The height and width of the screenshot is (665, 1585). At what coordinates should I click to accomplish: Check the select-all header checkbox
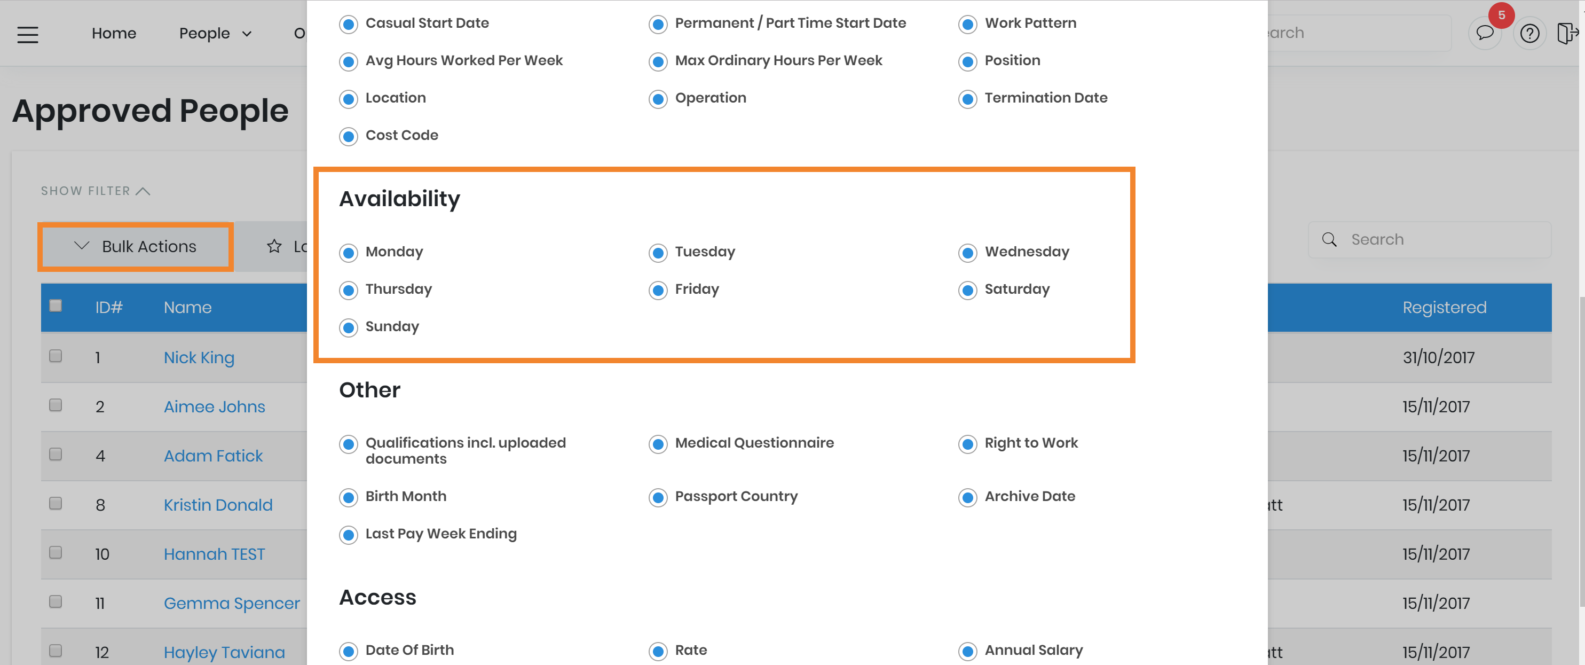pos(56,306)
